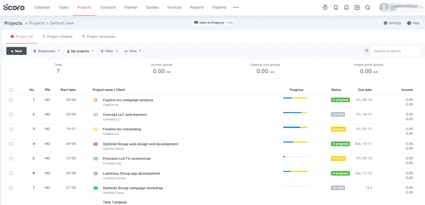Open the My projects dropdown

point(80,51)
